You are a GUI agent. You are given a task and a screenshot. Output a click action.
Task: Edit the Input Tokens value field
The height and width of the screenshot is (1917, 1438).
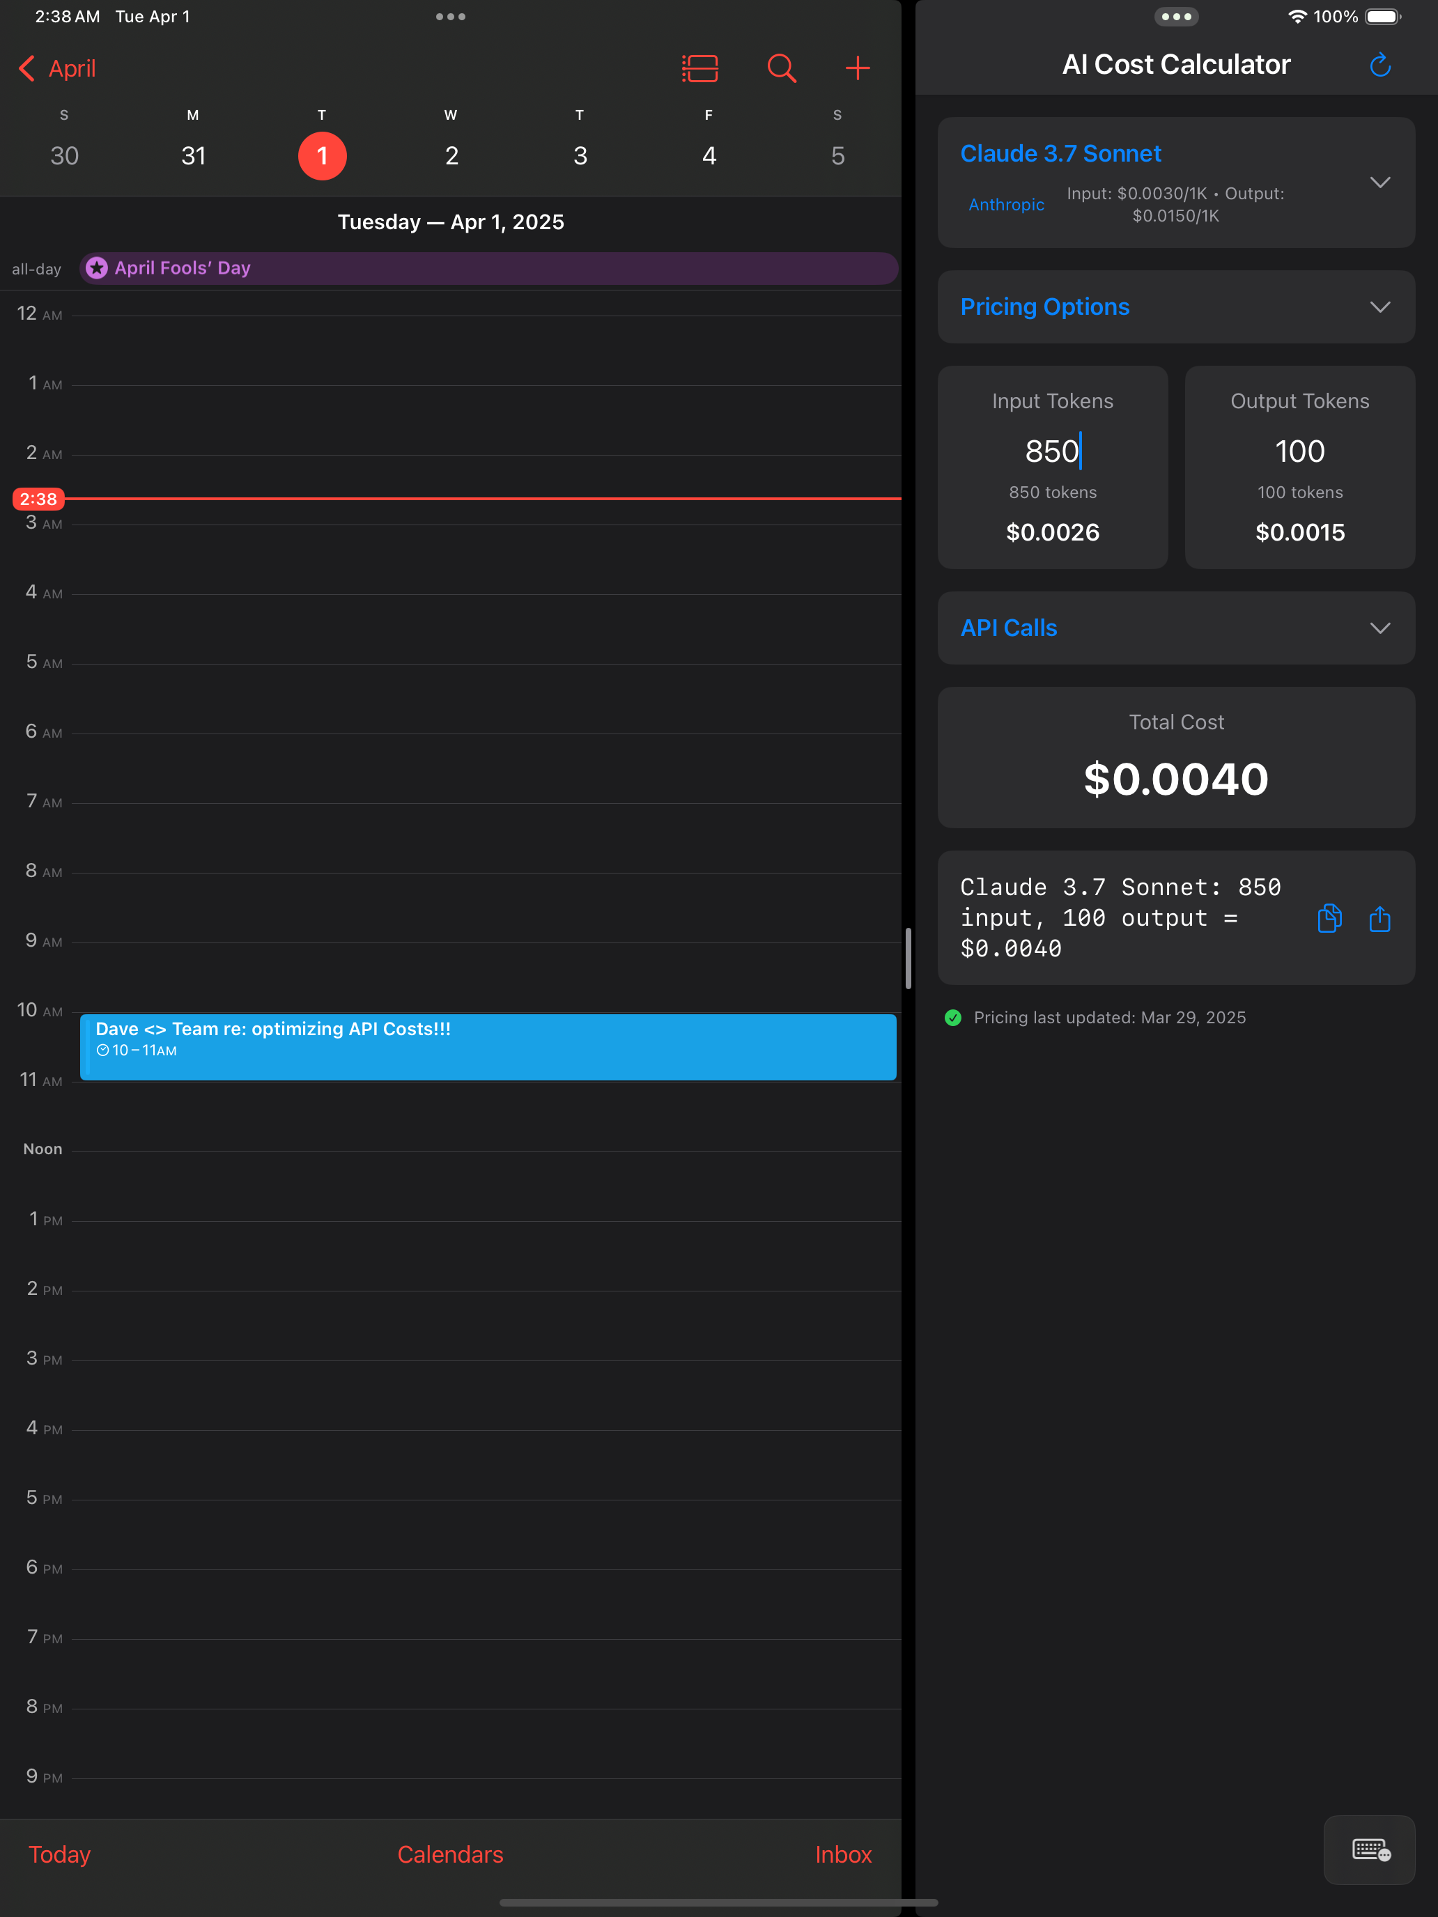[x=1051, y=451]
